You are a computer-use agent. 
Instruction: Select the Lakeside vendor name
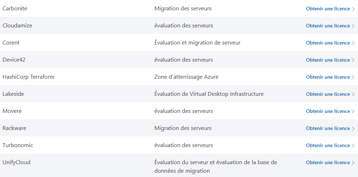click(13, 94)
